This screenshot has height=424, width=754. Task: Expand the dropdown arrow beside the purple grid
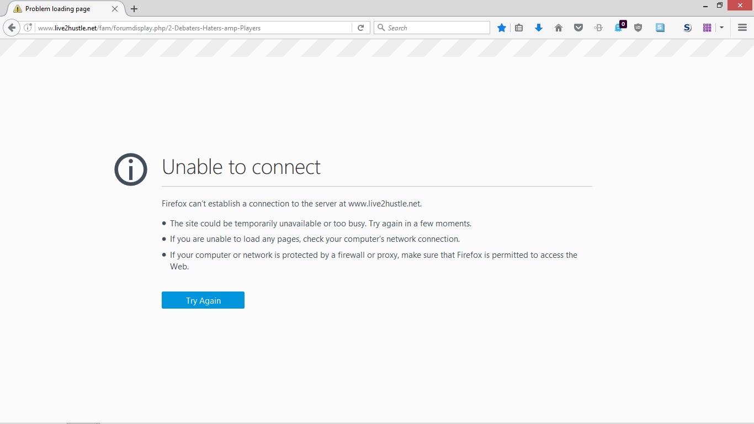[721, 28]
